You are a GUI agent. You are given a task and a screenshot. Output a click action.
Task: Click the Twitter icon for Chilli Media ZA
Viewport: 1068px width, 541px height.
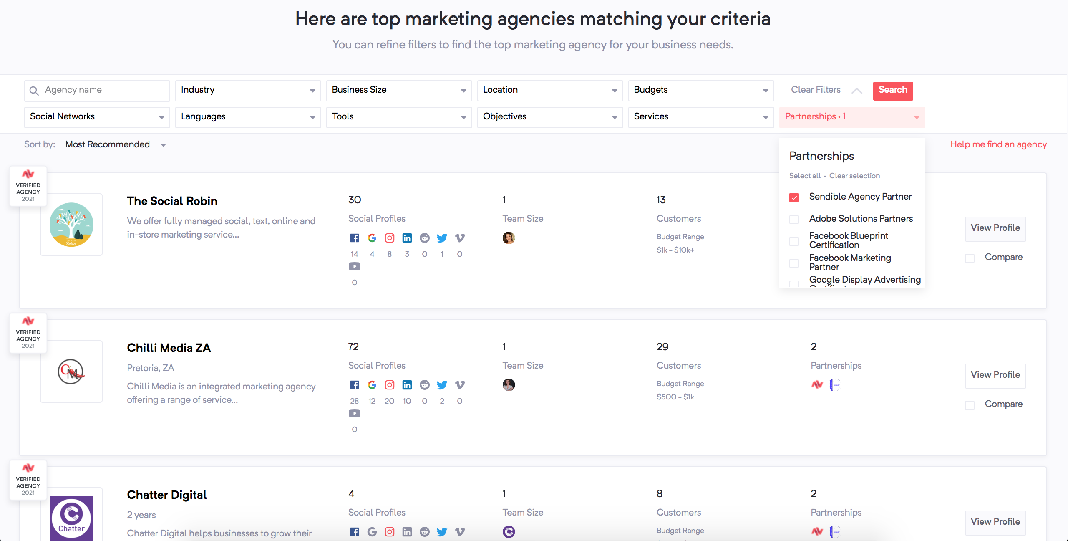442,385
